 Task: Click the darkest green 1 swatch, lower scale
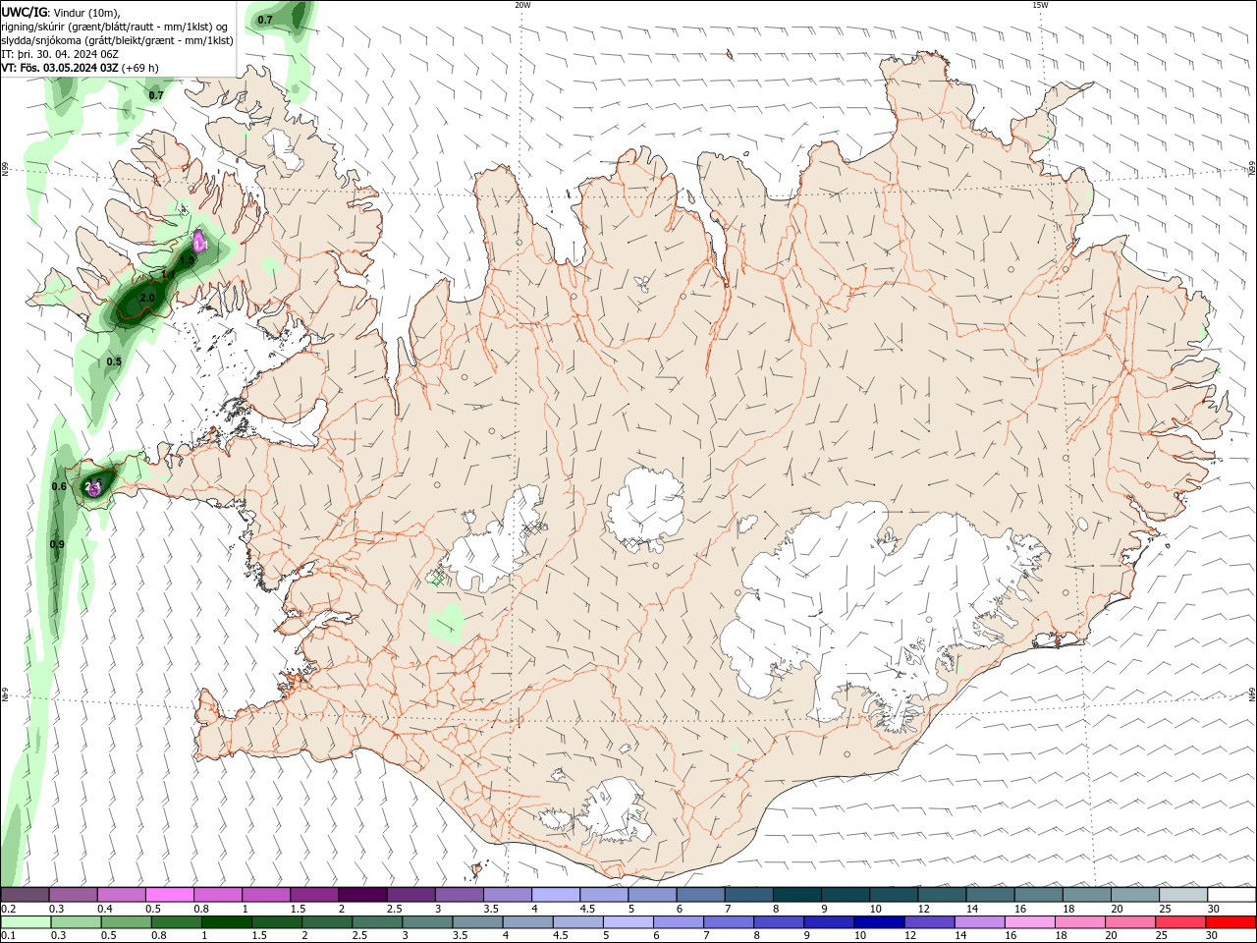pyautogui.click(x=226, y=922)
